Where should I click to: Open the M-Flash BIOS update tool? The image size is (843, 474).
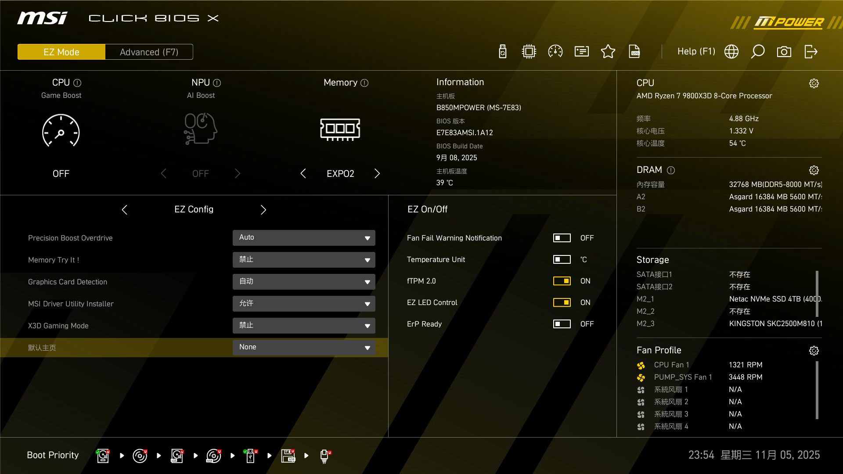(x=502, y=51)
